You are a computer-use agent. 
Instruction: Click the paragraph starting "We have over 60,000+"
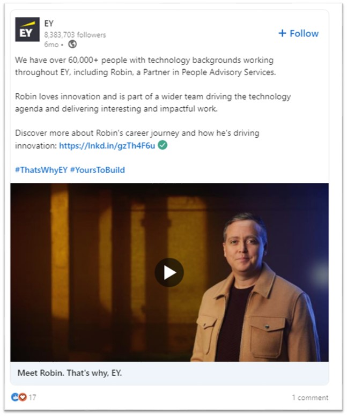coord(145,66)
